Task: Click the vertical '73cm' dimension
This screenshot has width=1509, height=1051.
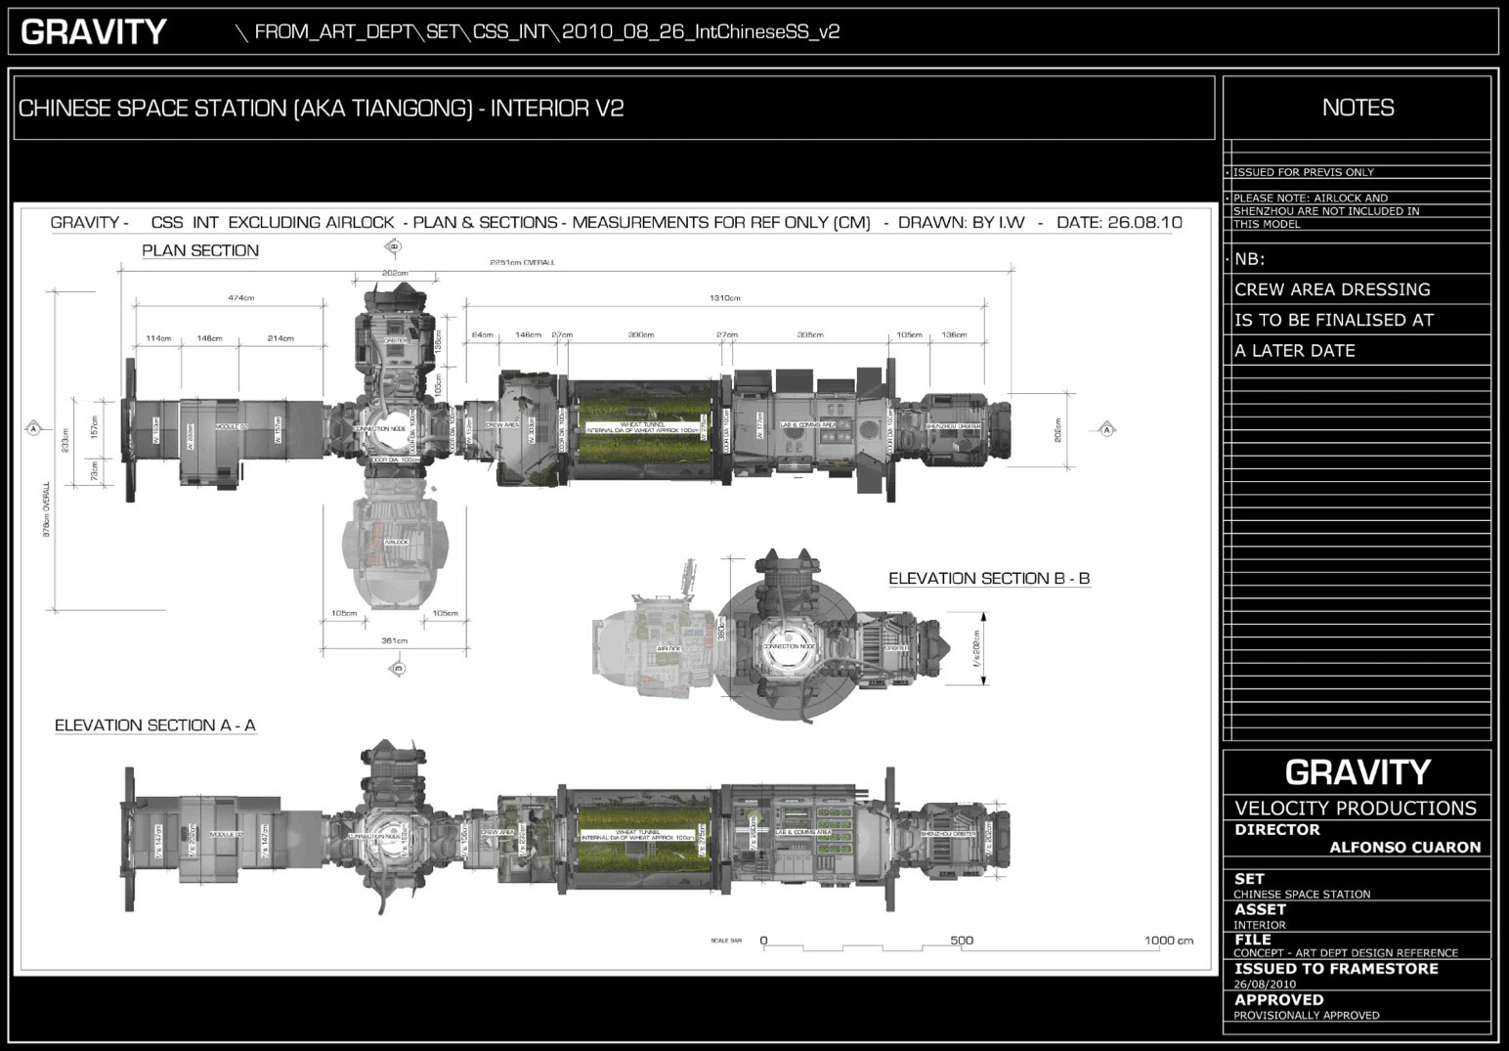Action: [95, 473]
